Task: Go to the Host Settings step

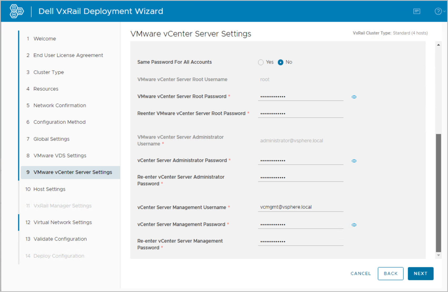Action: 49,189
